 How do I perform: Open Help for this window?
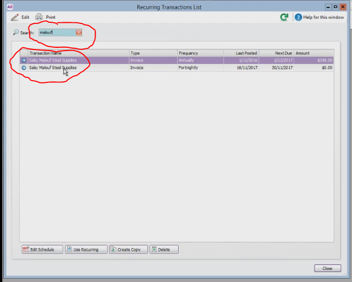pos(319,17)
